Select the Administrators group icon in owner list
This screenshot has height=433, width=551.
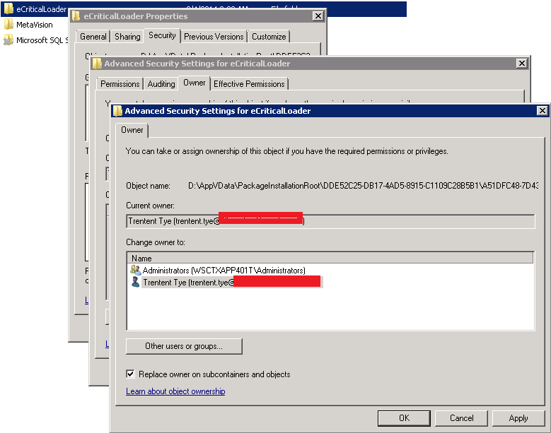point(135,271)
